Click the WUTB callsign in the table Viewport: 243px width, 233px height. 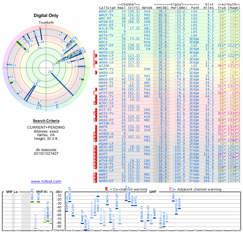[103, 116]
